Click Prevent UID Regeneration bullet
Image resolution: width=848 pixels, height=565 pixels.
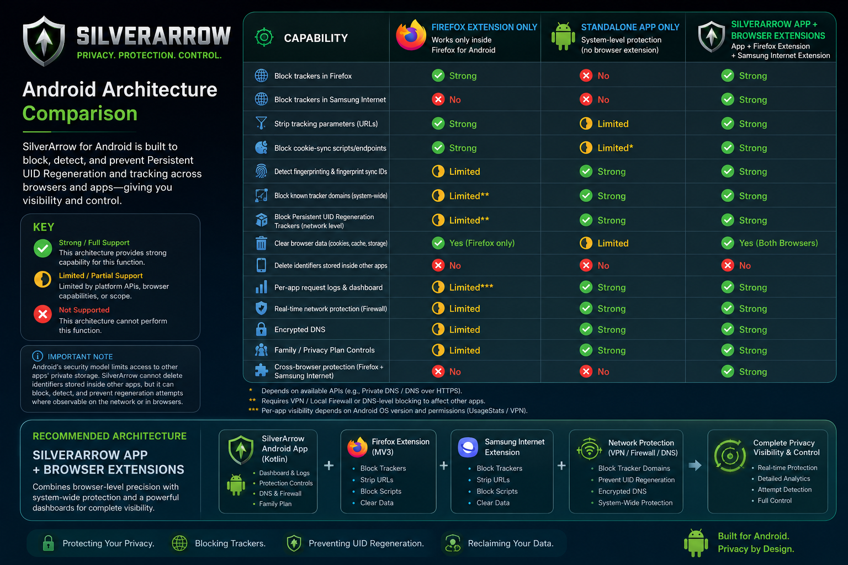[636, 480]
